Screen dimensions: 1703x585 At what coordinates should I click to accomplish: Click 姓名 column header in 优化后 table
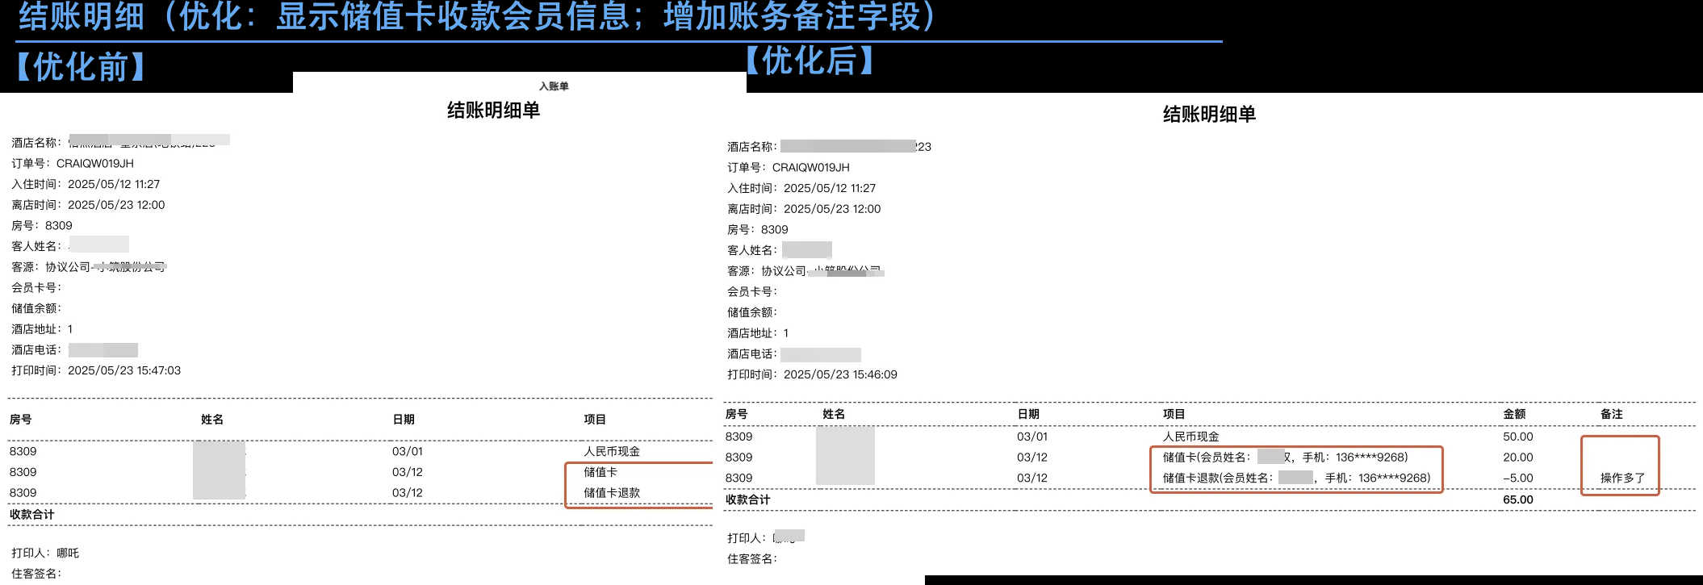coord(834,414)
